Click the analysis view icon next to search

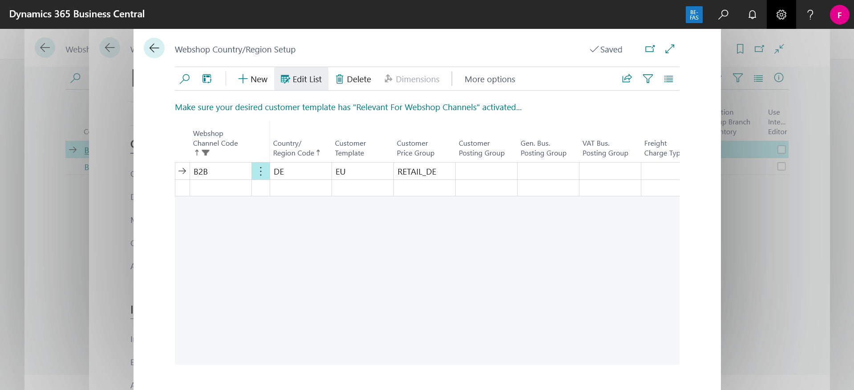(207, 79)
